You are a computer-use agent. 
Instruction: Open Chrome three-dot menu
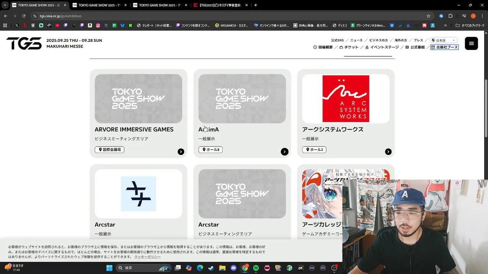482,16
